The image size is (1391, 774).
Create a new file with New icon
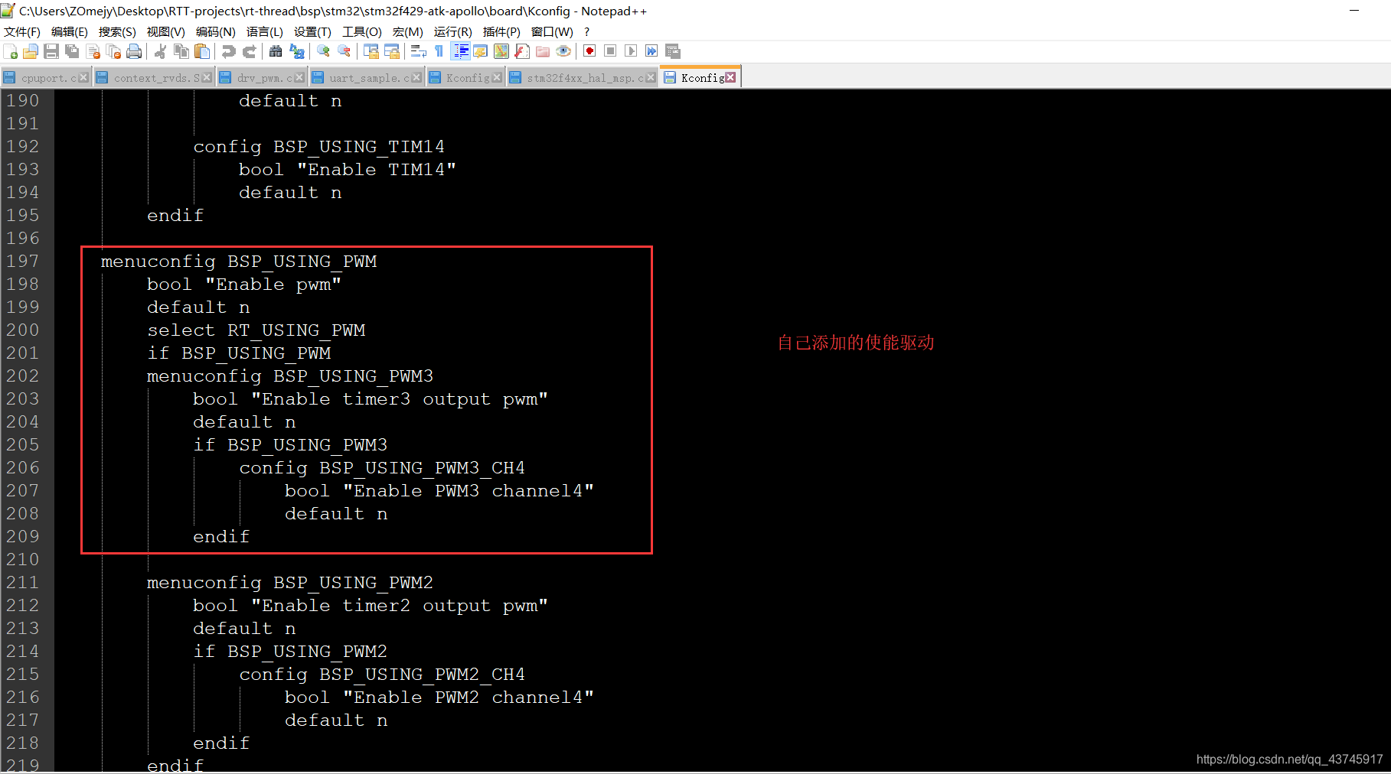pos(11,51)
